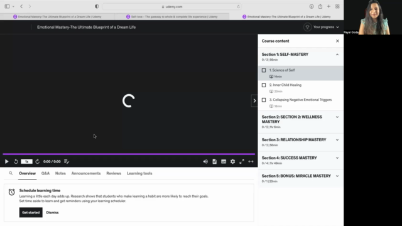Mark Science of Self as complete
Screen dimensions: 402x226
[x=264, y=70]
